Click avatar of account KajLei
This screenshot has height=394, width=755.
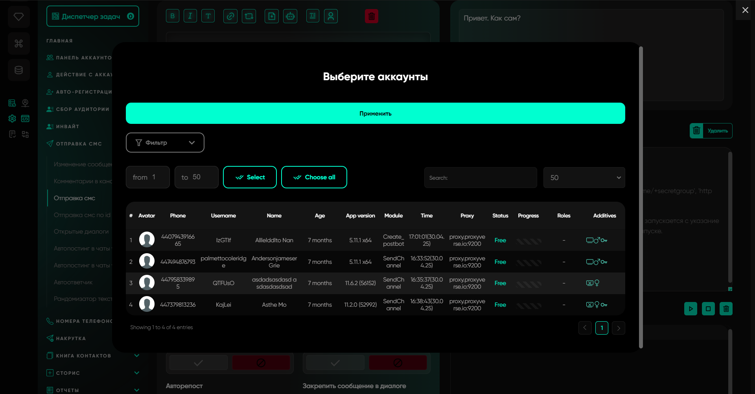[x=147, y=304]
